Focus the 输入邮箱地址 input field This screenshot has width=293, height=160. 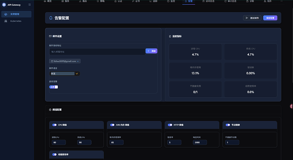click(97, 52)
